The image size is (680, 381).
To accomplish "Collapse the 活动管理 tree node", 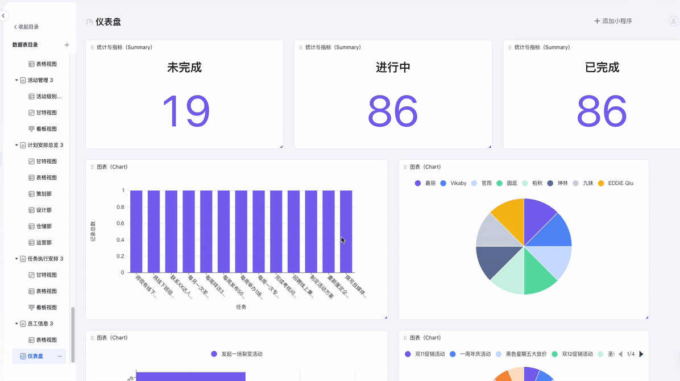I will (16, 81).
